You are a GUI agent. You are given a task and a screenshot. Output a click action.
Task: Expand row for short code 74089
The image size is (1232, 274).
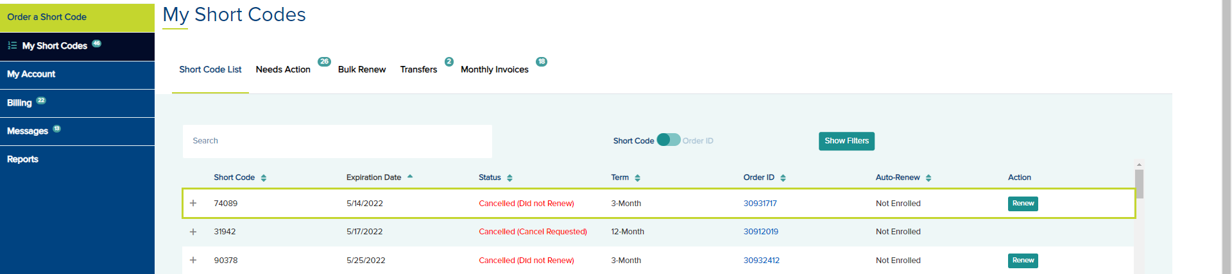pos(193,203)
